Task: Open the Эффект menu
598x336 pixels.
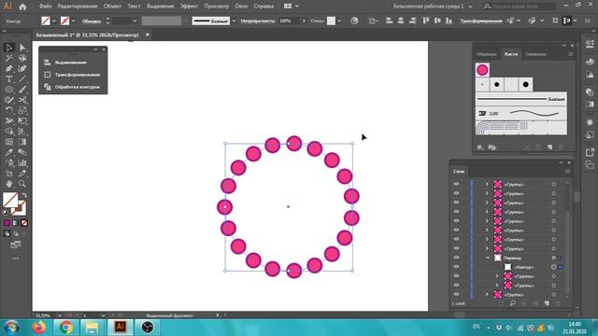Action: [189, 7]
